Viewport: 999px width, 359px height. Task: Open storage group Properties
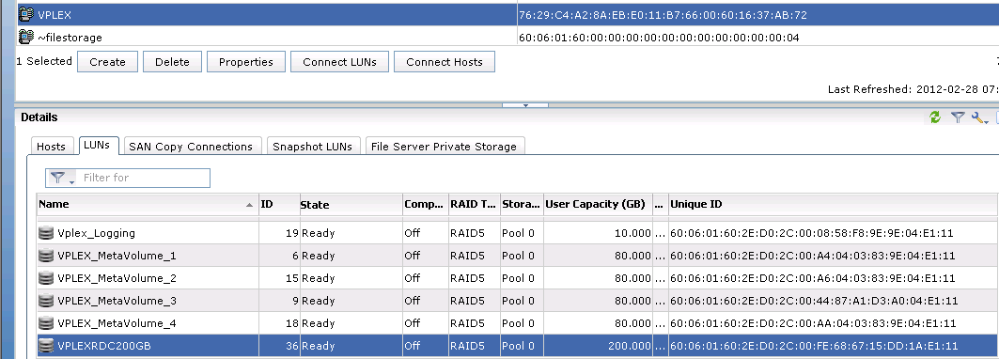click(246, 62)
